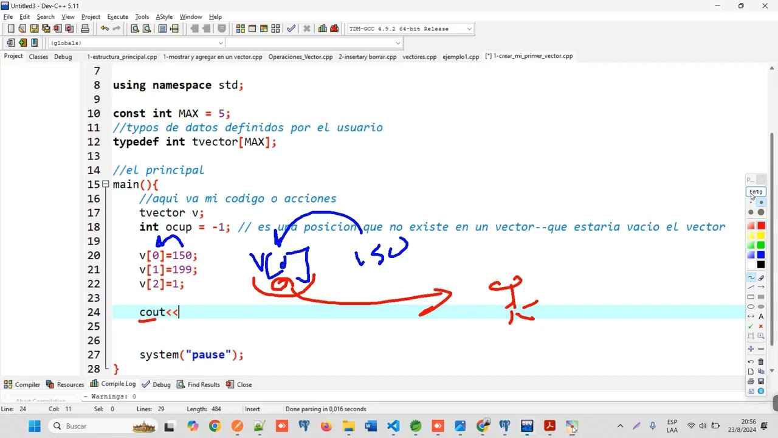Select the text 'A' annotation tool
778x438 pixels.
click(x=761, y=316)
